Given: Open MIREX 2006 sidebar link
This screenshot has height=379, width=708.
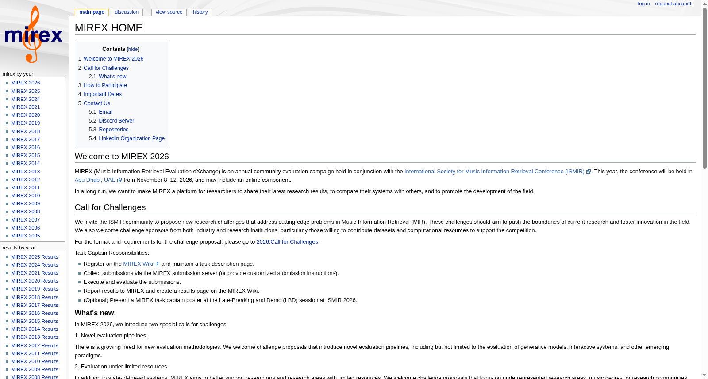Looking at the screenshot, I should point(26,228).
